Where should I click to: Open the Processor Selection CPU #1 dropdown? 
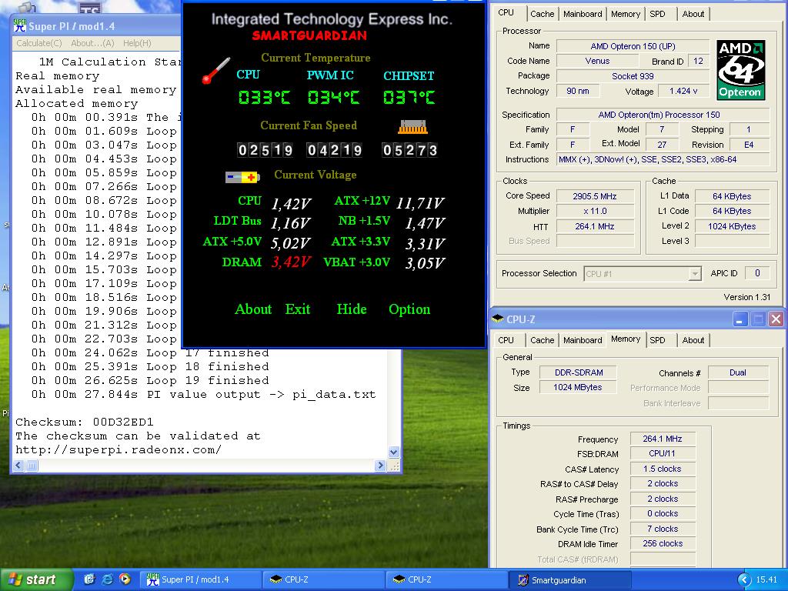coord(643,274)
